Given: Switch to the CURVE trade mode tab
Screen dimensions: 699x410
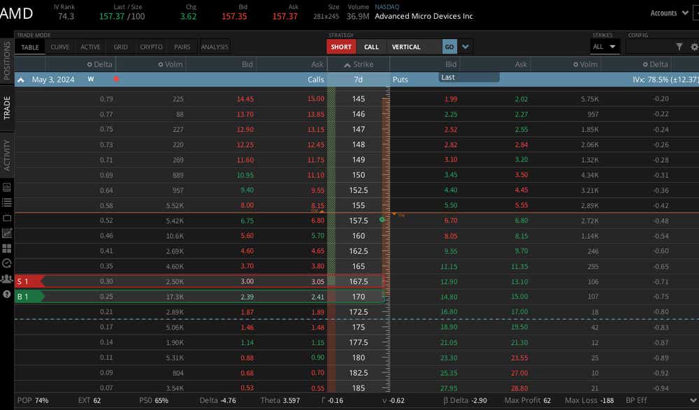Looking at the screenshot, I should pyautogui.click(x=59, y=47).
